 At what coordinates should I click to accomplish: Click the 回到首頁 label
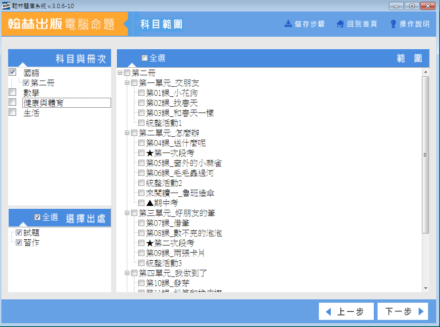coord(362,24)
